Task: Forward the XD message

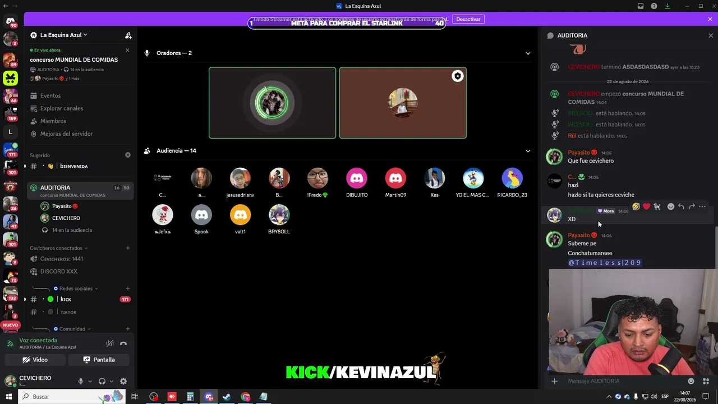Action: pos(692,206)
